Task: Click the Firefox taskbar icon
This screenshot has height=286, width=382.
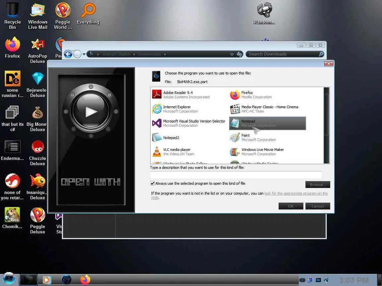Action: click(85, 280)
